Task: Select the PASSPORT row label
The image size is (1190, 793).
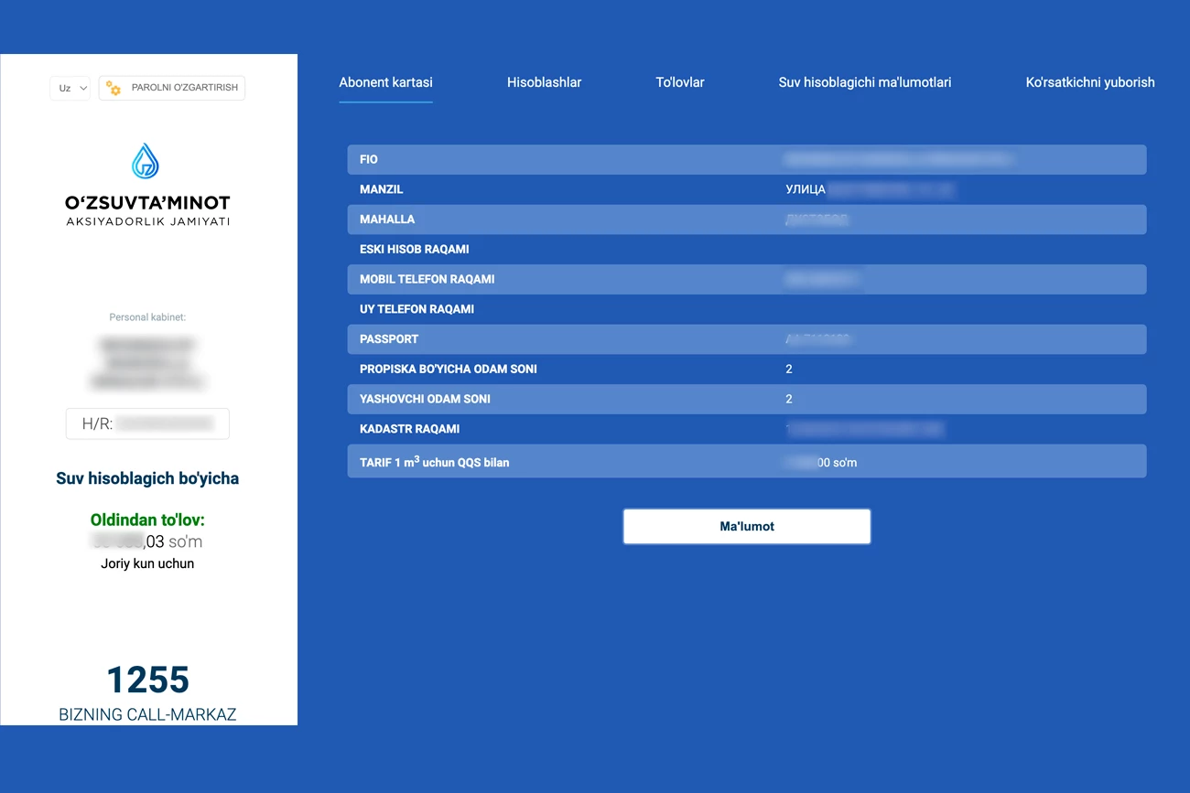Action: click(x=389, y=339)
